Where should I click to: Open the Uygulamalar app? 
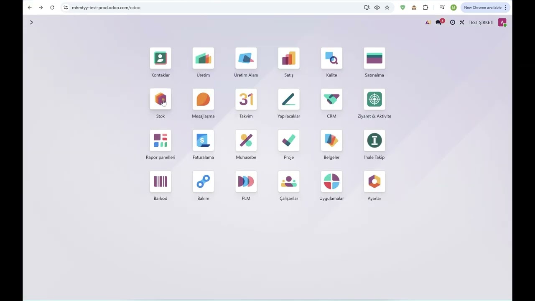[x=331, y=181]
